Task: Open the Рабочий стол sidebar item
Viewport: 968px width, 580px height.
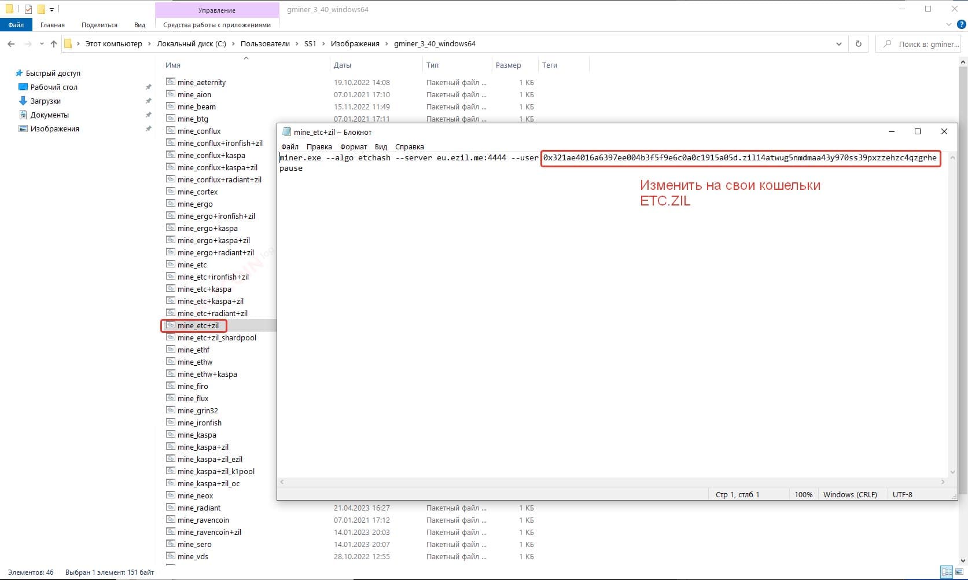Action: pos(54,87)
